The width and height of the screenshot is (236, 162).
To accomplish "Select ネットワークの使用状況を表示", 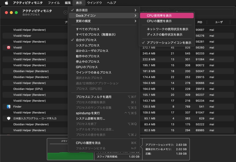I will point(167,29).
